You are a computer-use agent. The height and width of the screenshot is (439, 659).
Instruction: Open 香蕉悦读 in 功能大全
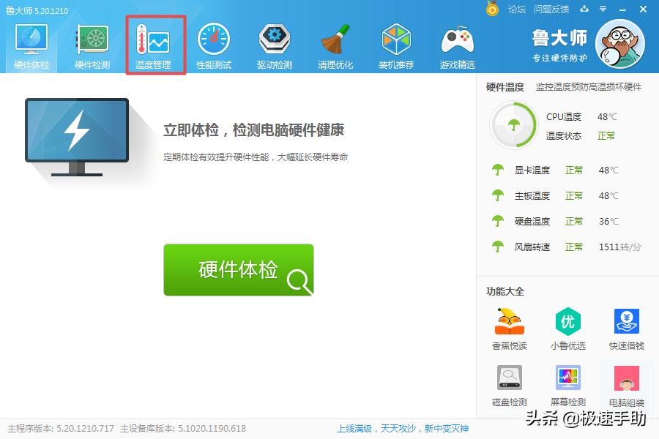coord(509,328)
